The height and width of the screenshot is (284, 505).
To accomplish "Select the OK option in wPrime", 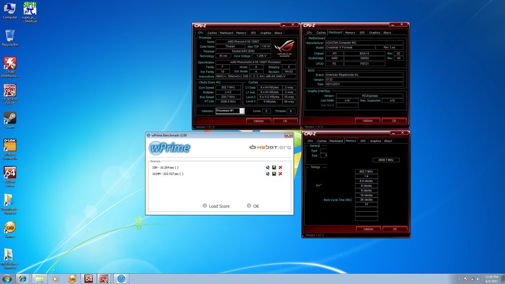I will coord(253,206).
